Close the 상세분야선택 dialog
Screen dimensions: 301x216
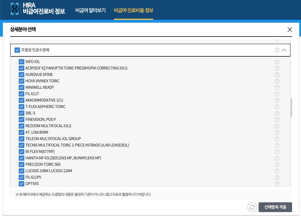(x=290, y=30)
